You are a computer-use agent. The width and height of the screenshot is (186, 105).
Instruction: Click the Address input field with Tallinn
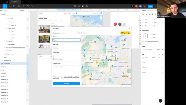point(67,40)
